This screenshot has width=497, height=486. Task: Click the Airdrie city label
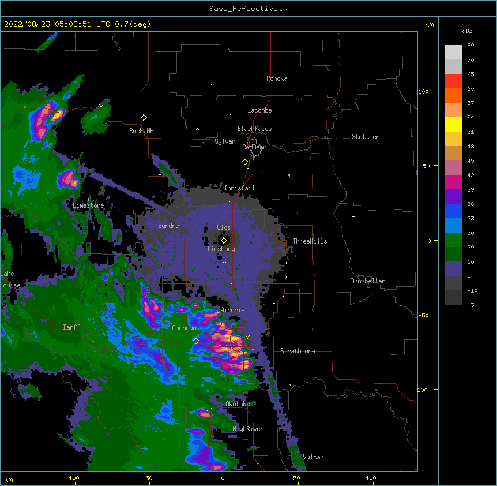[232, 310]
